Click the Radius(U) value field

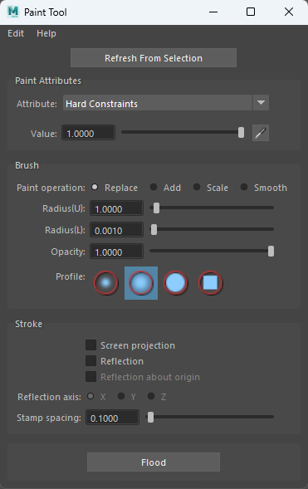coord(116,208)
